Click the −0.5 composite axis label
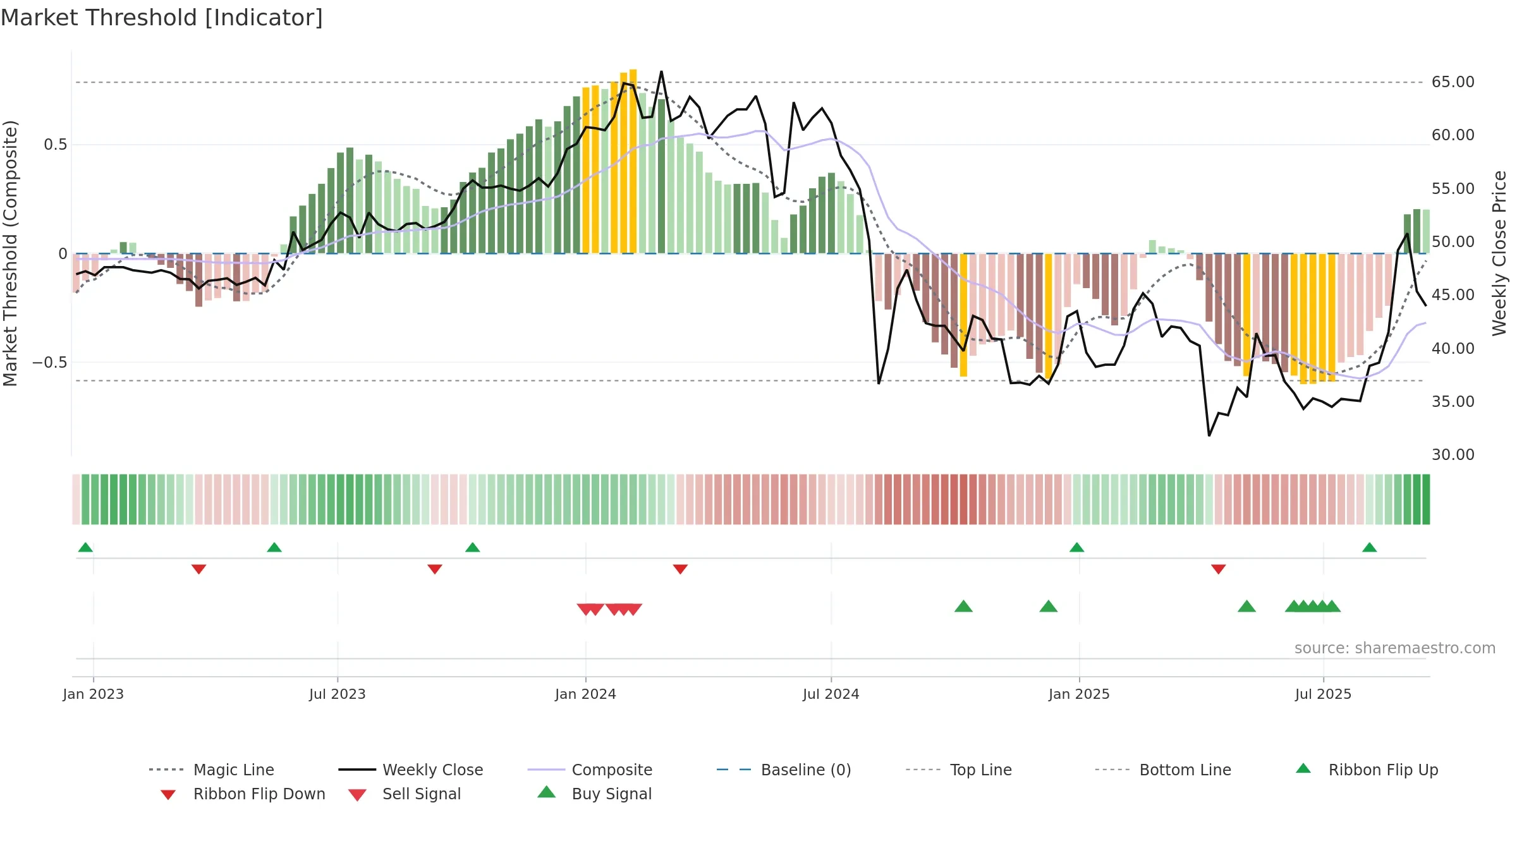 pos(49,363)
